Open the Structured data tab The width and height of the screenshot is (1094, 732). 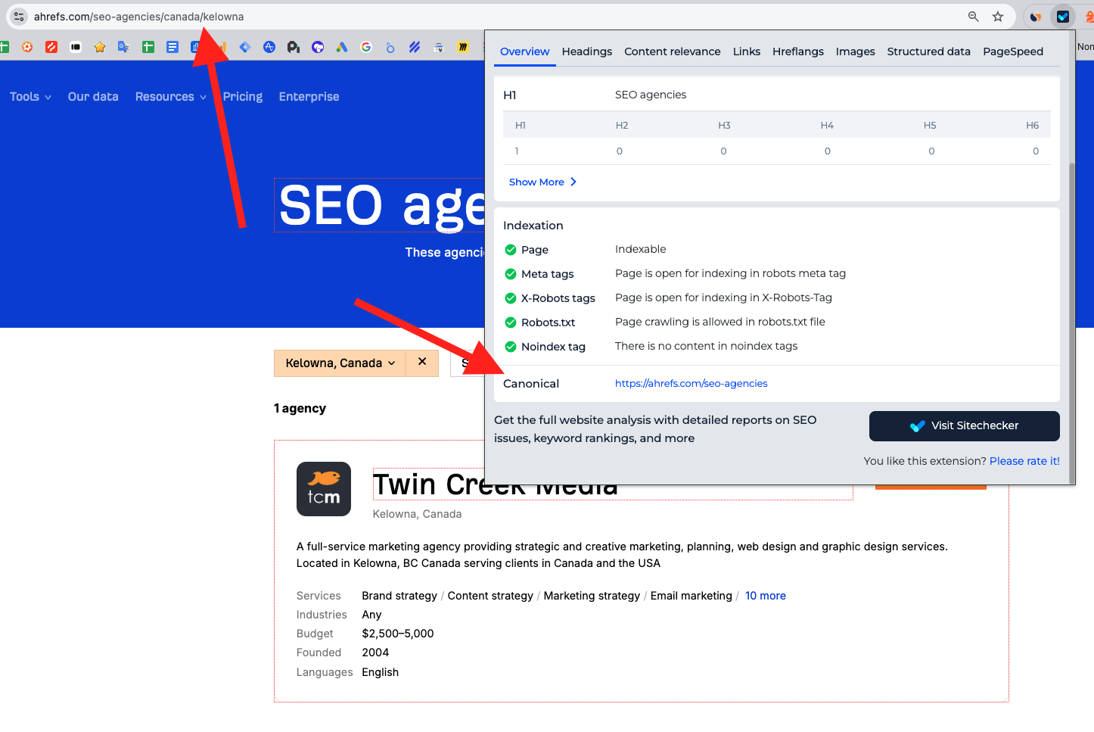(x=929, y=51)
